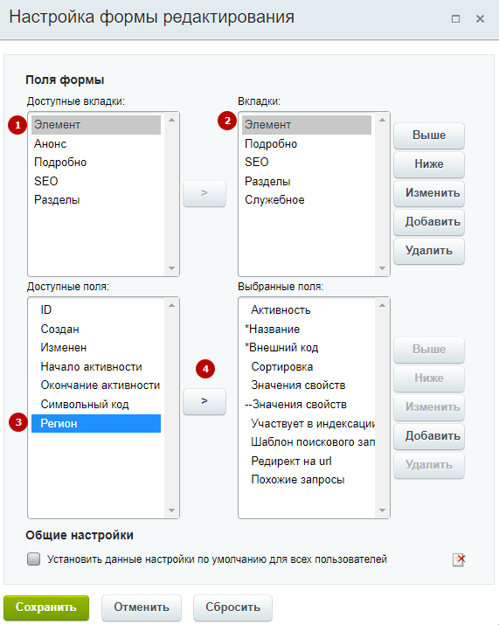The width and height of the screenshot is (499, 625).
Task: Click down arrow of tabs list scrollbar
Action: click(382, 268)
